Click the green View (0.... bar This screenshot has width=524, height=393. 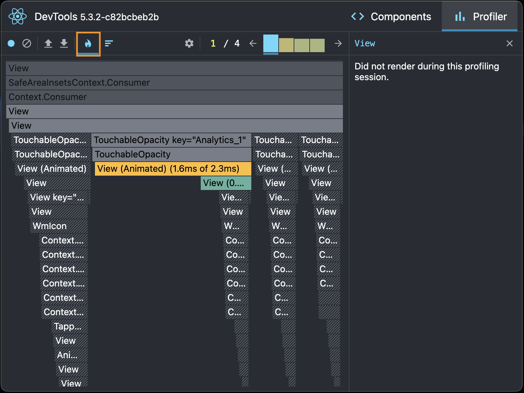pos(225,183)
